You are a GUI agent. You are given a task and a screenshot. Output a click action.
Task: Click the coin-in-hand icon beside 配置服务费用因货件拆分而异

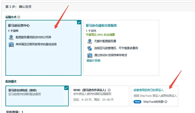(x=11, y=37)
